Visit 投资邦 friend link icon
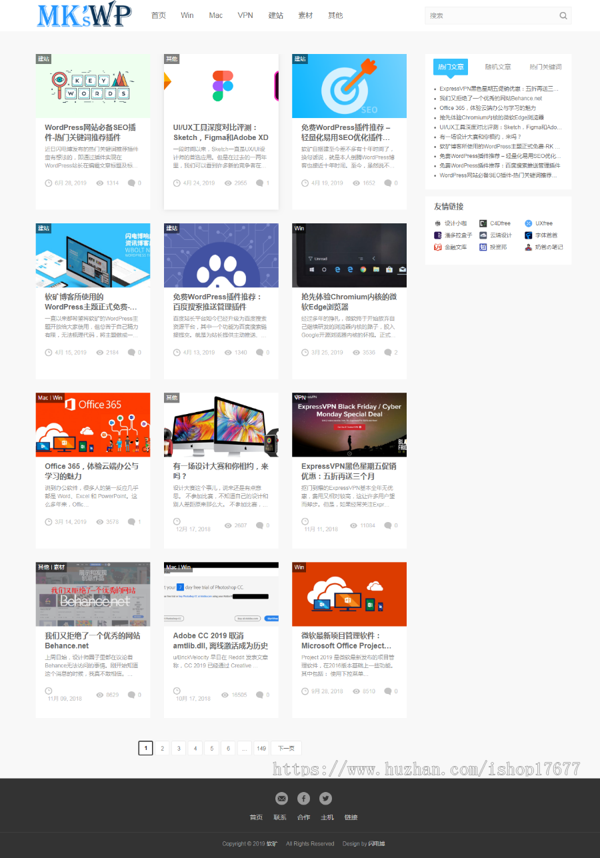Viewport: 600px width, 858px height. pyautogui.click(x=483, y=247)
